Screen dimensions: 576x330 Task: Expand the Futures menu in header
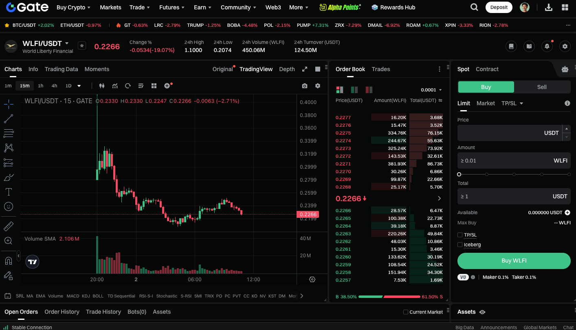click(x=172, y=7)
